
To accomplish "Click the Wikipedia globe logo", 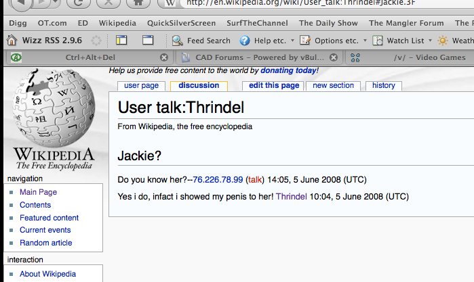I will click(x=54, y=108).
